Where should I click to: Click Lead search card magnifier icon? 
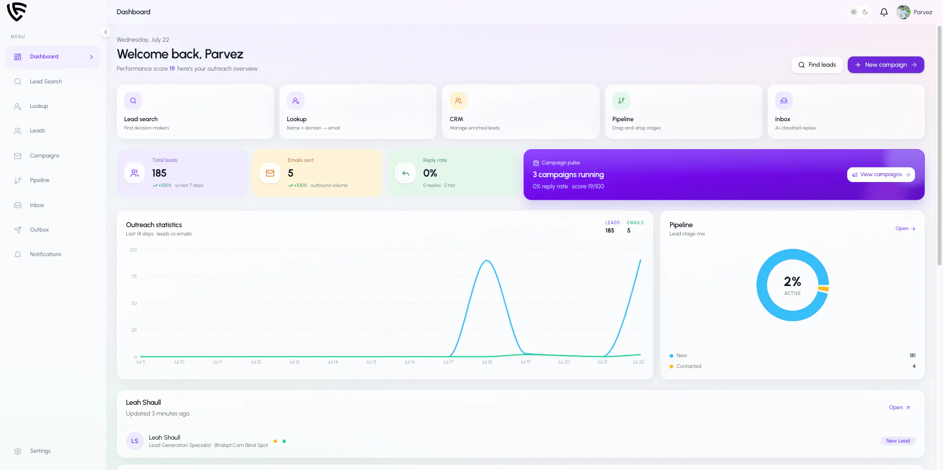point(133,101)
